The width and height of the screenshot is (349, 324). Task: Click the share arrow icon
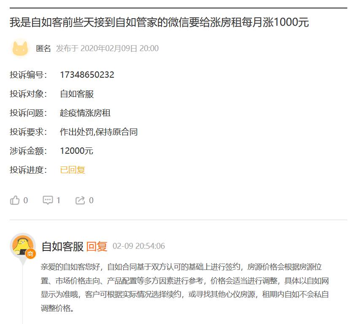[80, 200]
